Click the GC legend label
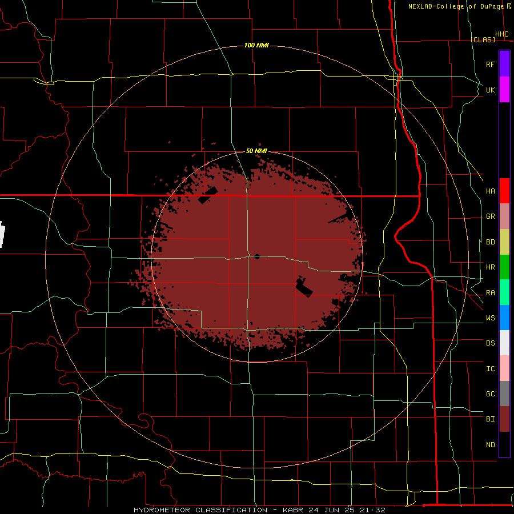The width and height of the screenshot is (514, 514). [x=490, y=394]
